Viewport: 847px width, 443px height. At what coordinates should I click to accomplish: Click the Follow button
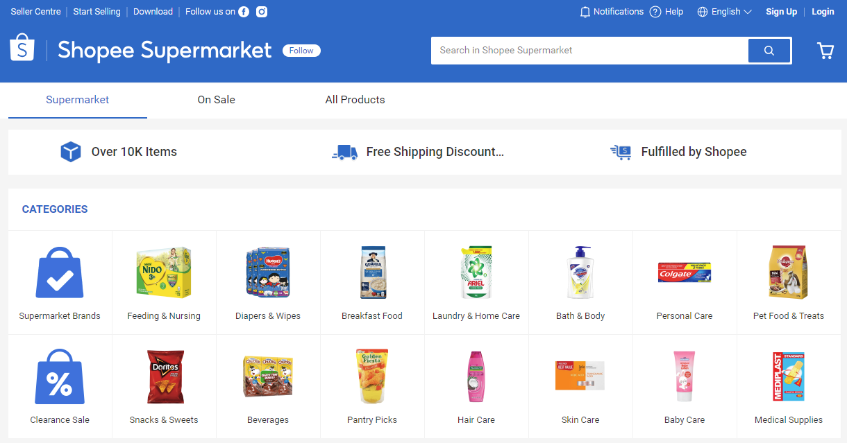301,50
